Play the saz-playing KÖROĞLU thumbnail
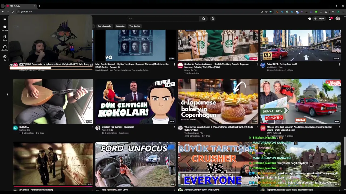The image size is (346, 194). [53, 101]
